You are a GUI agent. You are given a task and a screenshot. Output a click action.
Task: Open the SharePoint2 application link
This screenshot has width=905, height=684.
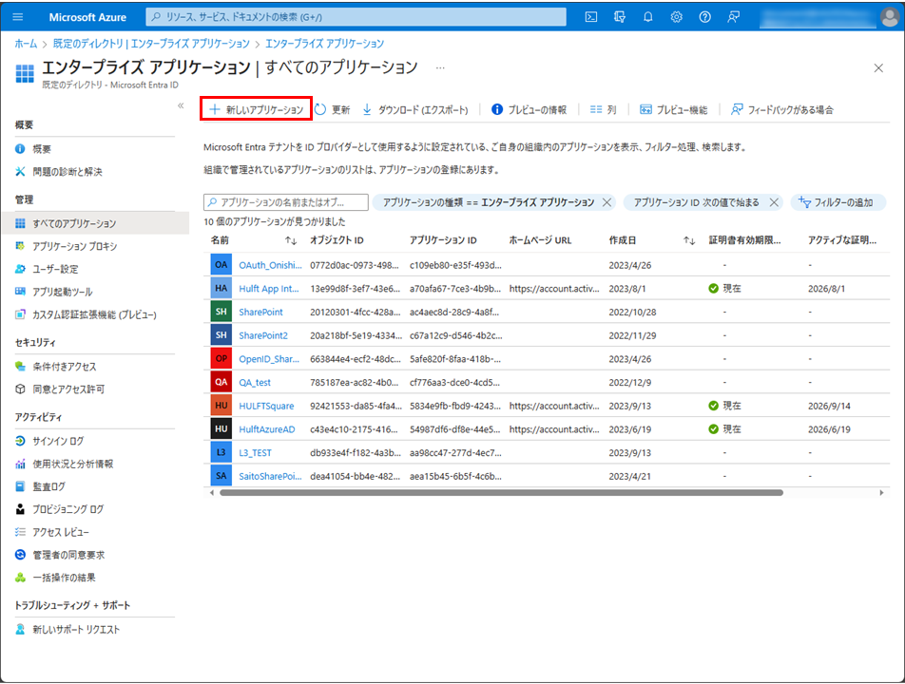[x=262, y=335]
